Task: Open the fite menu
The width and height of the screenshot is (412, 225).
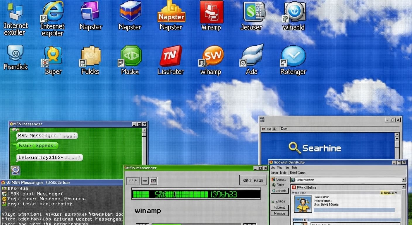Action: tap(287, 168)
